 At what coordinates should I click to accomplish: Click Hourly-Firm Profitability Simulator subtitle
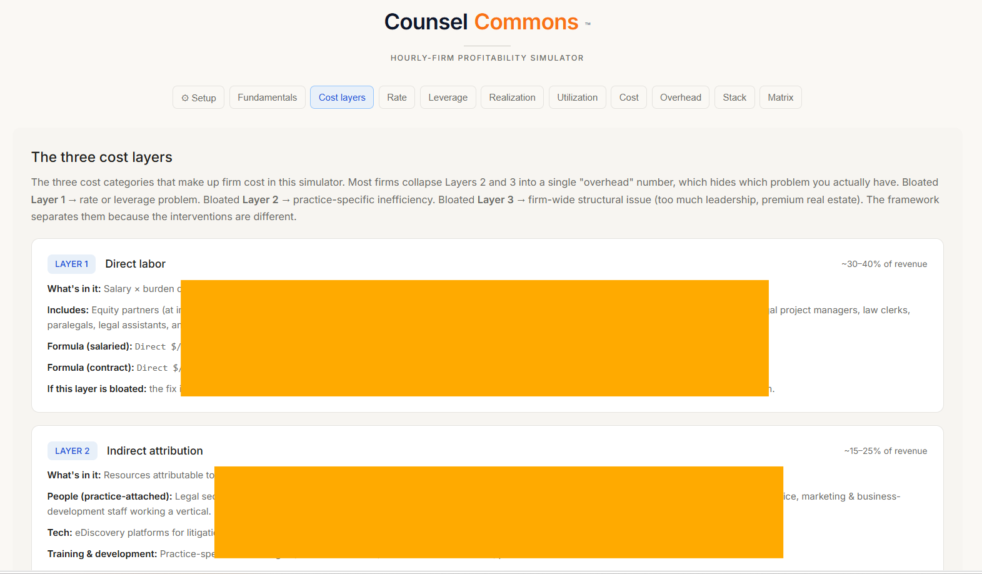[x=487, y=58]
